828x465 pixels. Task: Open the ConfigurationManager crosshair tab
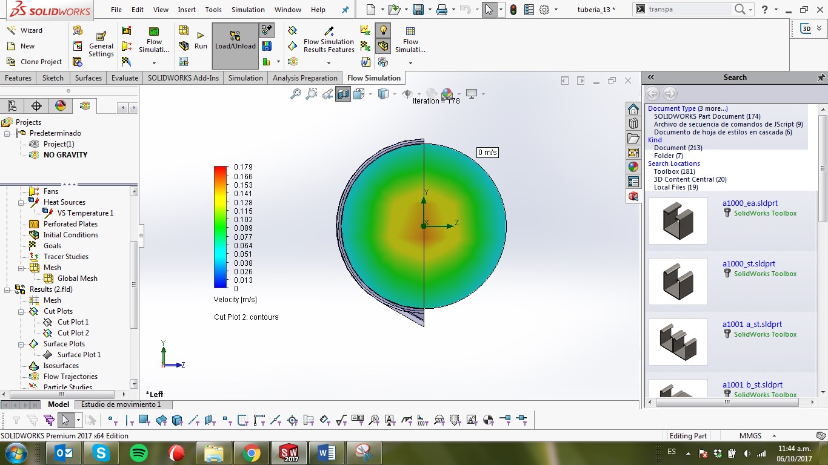36,106
